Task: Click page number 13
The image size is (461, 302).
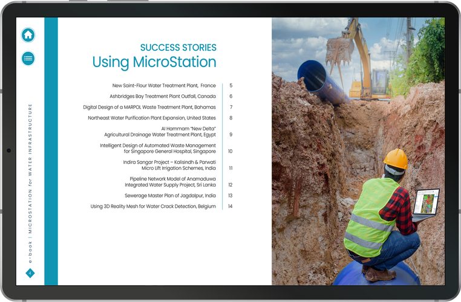Action: [230, 196]
